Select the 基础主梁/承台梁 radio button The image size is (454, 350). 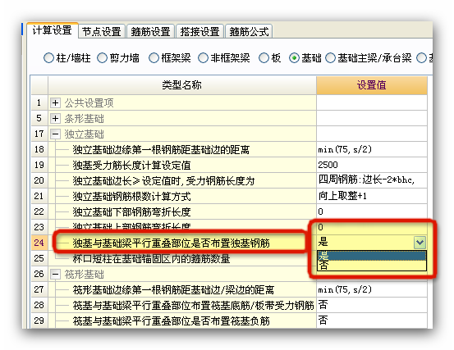click(330, 58)
